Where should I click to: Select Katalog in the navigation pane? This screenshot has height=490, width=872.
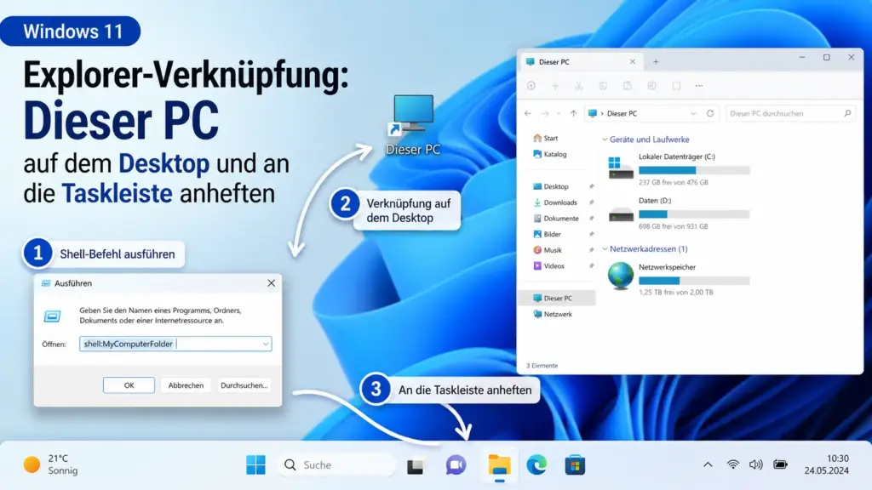549,154
